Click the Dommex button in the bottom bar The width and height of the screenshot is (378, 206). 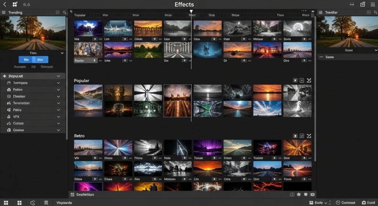pos(346,203)
